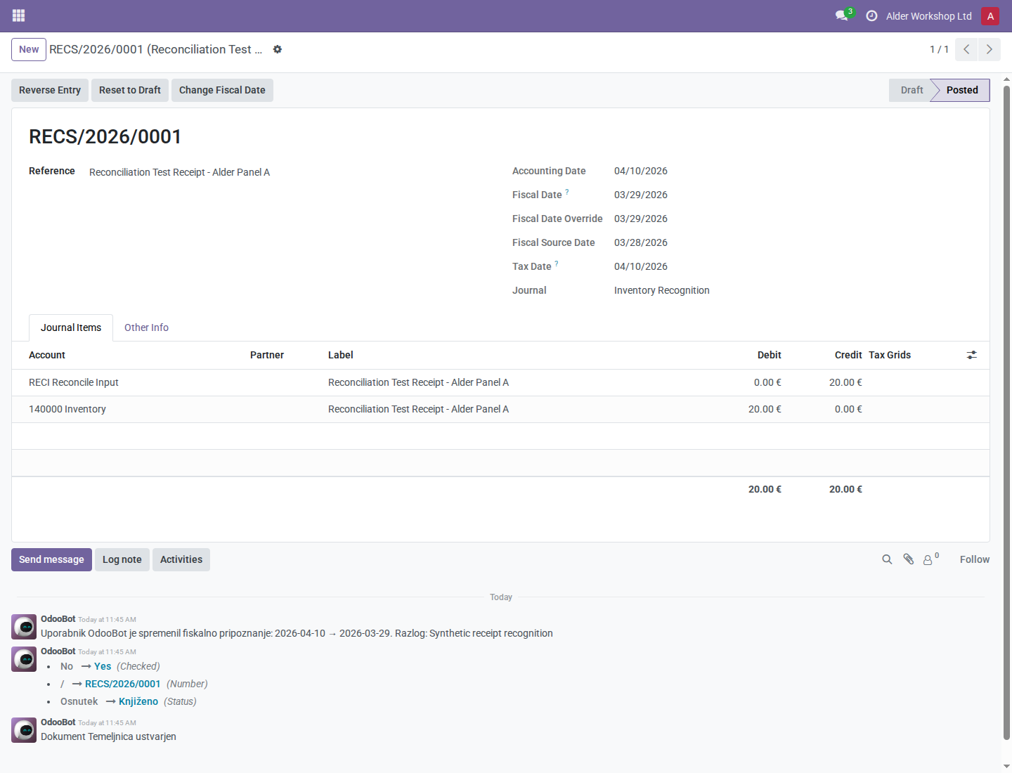This screenshot has width=1012, height=773.
Task: Click Reverse Entry button
Action: pyautogui.click(x=50, y=90)
